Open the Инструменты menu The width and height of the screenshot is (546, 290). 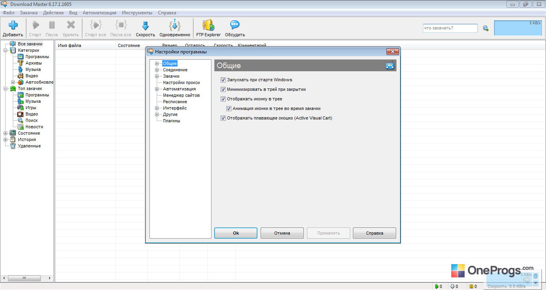(x=137, y=13)
